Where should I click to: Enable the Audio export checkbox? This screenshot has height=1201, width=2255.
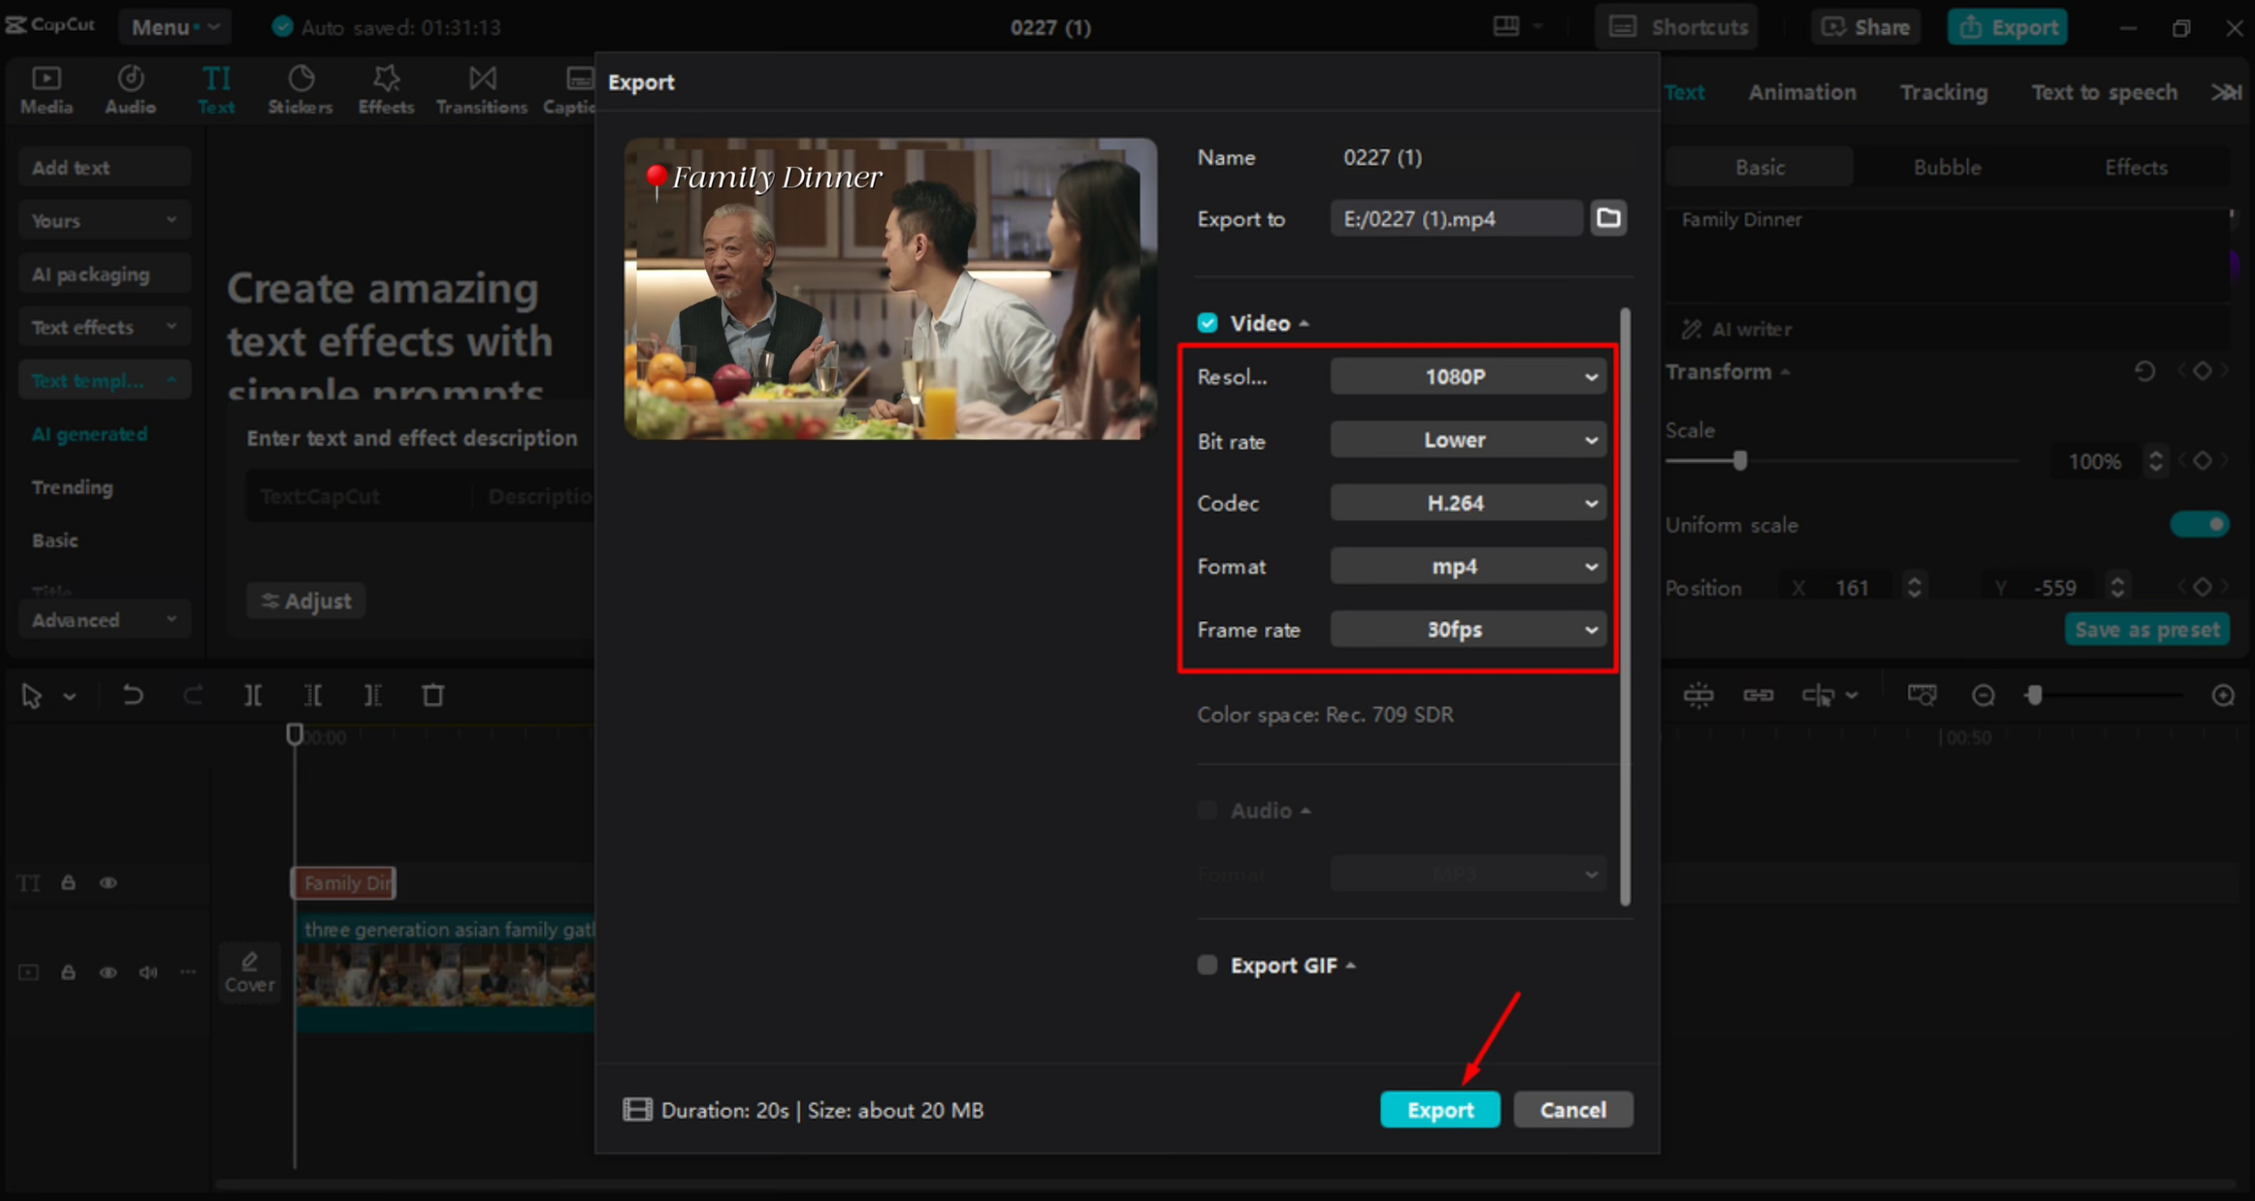(1206, 810)
